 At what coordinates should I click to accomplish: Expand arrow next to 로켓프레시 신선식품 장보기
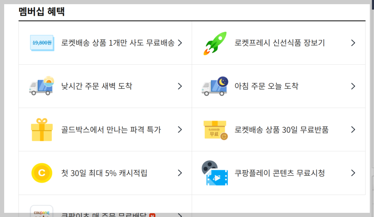353,43
